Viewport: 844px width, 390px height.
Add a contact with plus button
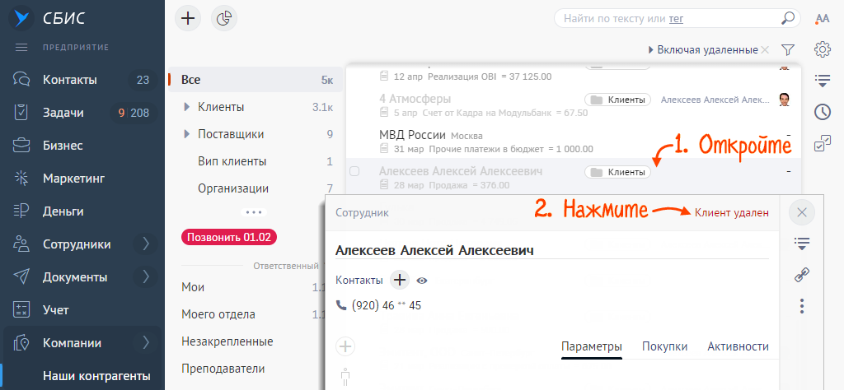click(400, 280)
